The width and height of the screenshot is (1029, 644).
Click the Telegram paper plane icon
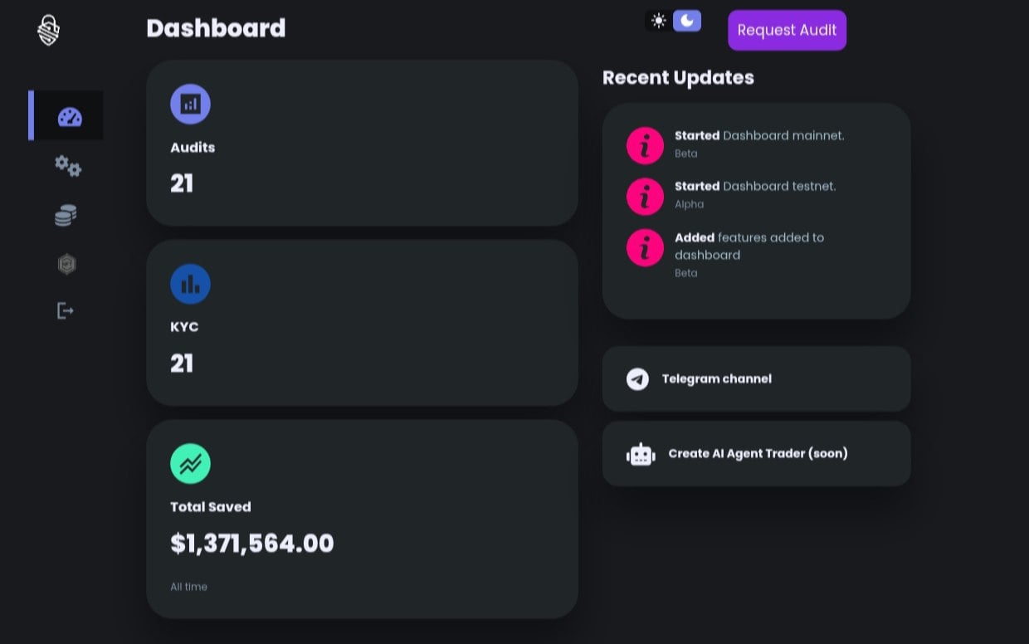637,379
